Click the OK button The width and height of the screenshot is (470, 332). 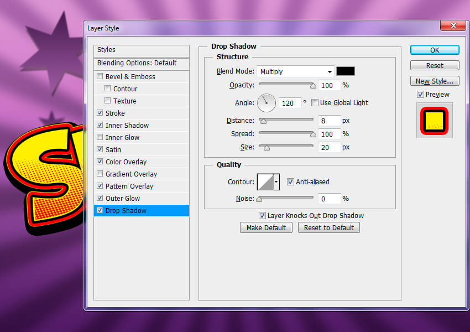pos(434,50)
